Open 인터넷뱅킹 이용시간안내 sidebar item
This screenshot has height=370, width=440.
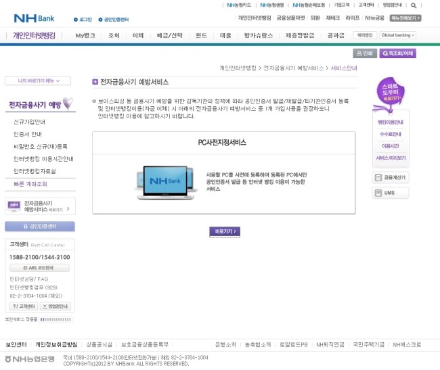coord(43,159)
